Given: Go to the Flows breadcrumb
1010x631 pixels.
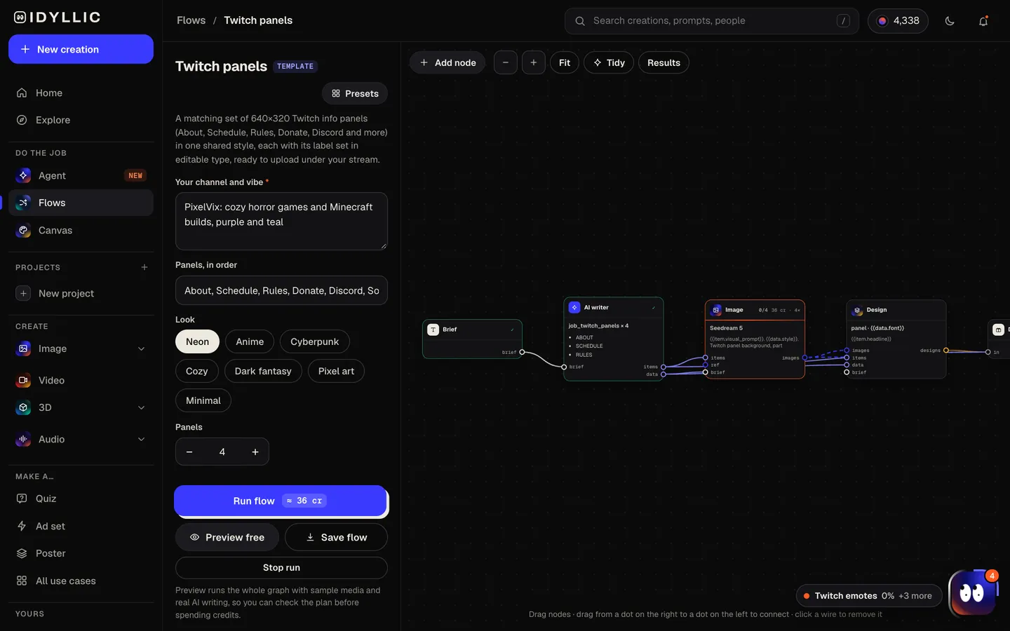Looking at the screenshot, I should tap(191, 20).
